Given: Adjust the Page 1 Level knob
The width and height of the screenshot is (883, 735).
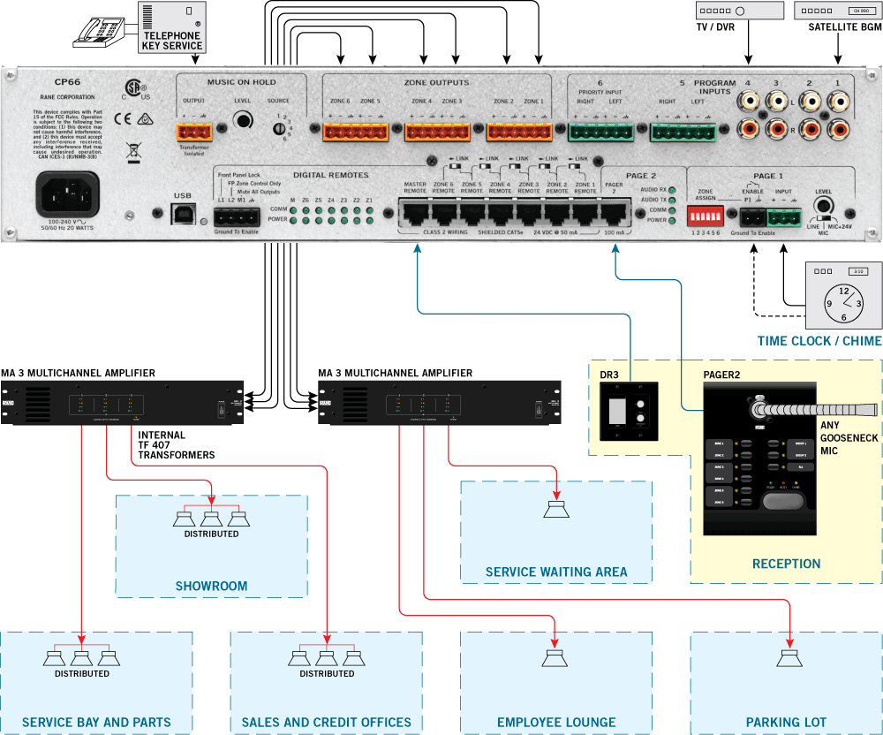Looking at the screenshot, I should 823,204.
